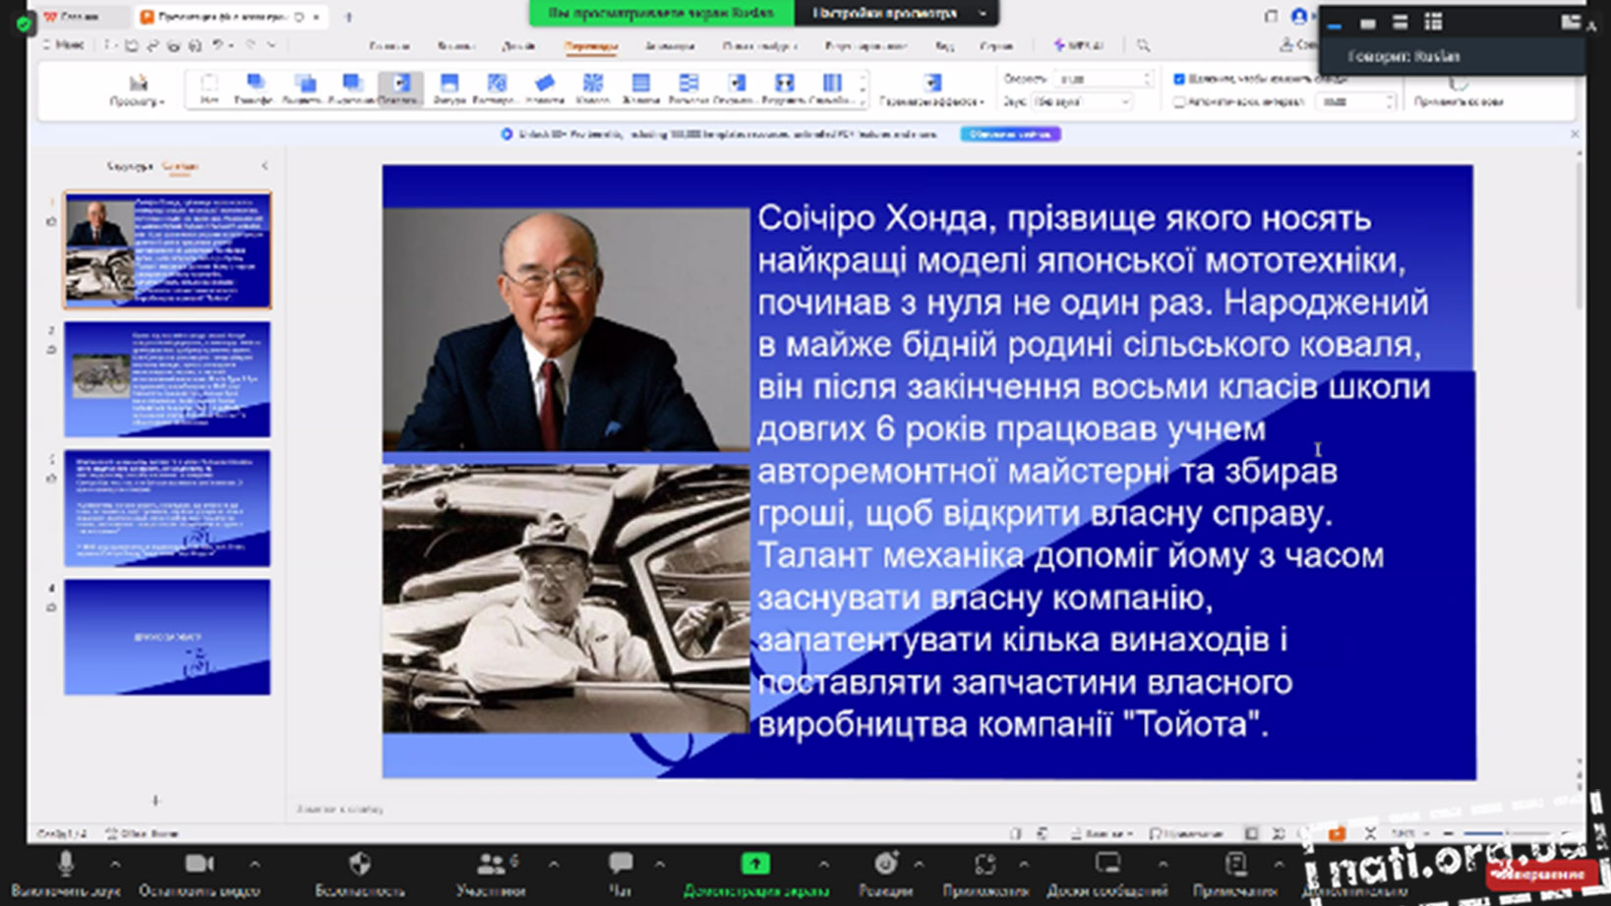Viewport: 1611px width, 906px height.
Task: Open the 'Вид' ribbon tab
Action: click(x=944, y=45)
